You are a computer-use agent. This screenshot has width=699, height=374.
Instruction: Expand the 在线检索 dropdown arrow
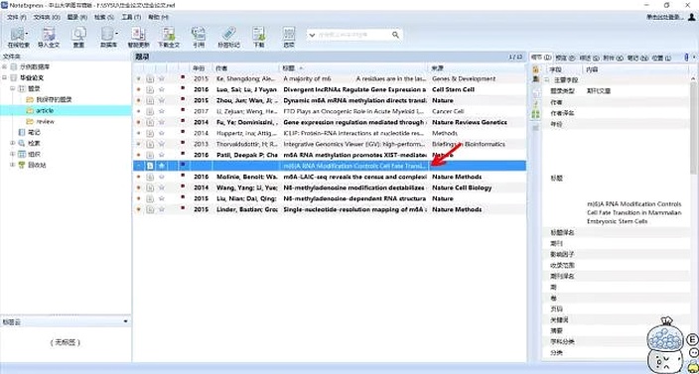click(27, 34)
